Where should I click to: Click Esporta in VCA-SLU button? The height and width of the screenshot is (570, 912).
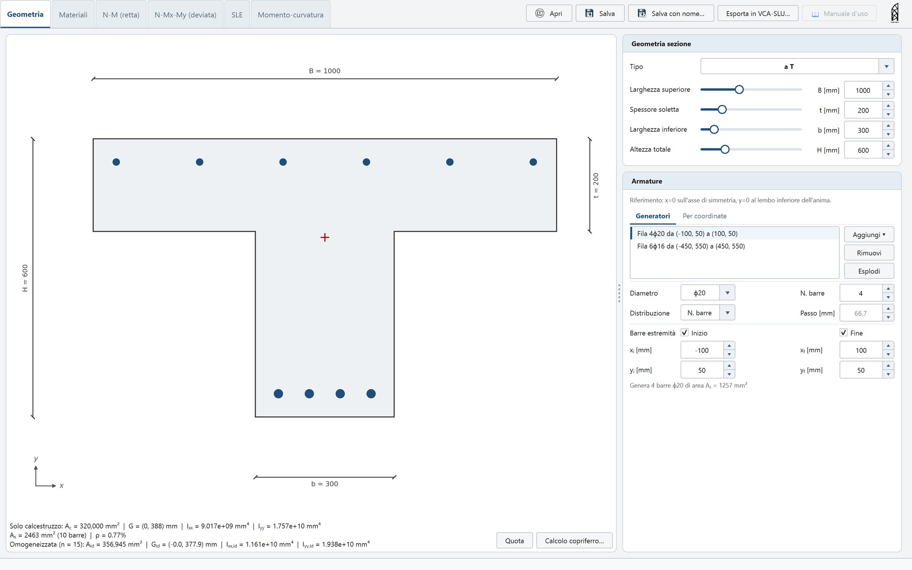point(758,13)
